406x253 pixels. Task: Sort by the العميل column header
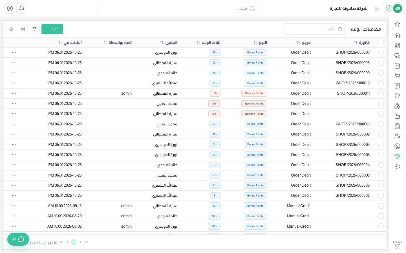[169, 43]
